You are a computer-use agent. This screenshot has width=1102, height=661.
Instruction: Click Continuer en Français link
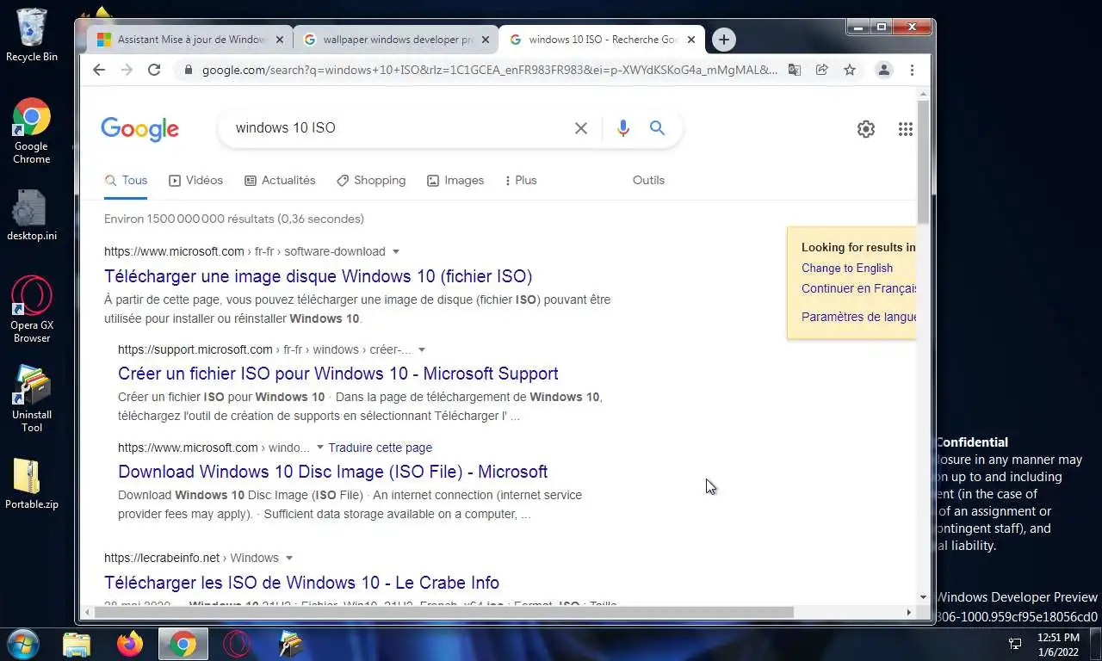pyautogui.click(x=858, y=288)
